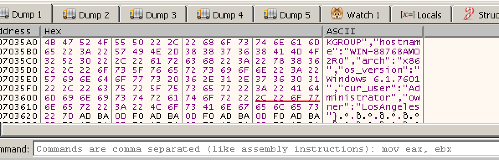499x160 pixels.
Task: Click the Locals [x=] variable icon
Action: [x=407, y=15]
